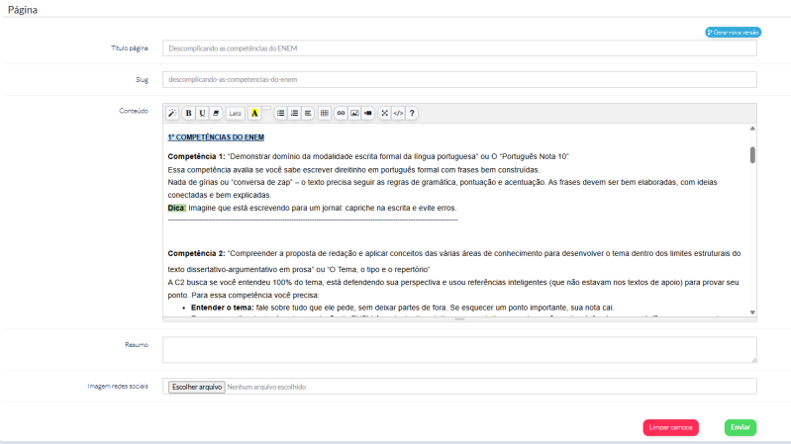791x444 pixels.
Task: Click the 'Imagem redes sociais' label
Action: 118,387
